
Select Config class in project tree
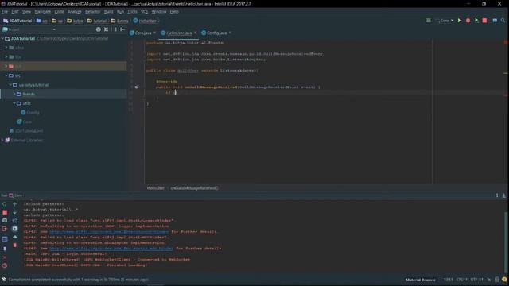[x=30, y=113]
